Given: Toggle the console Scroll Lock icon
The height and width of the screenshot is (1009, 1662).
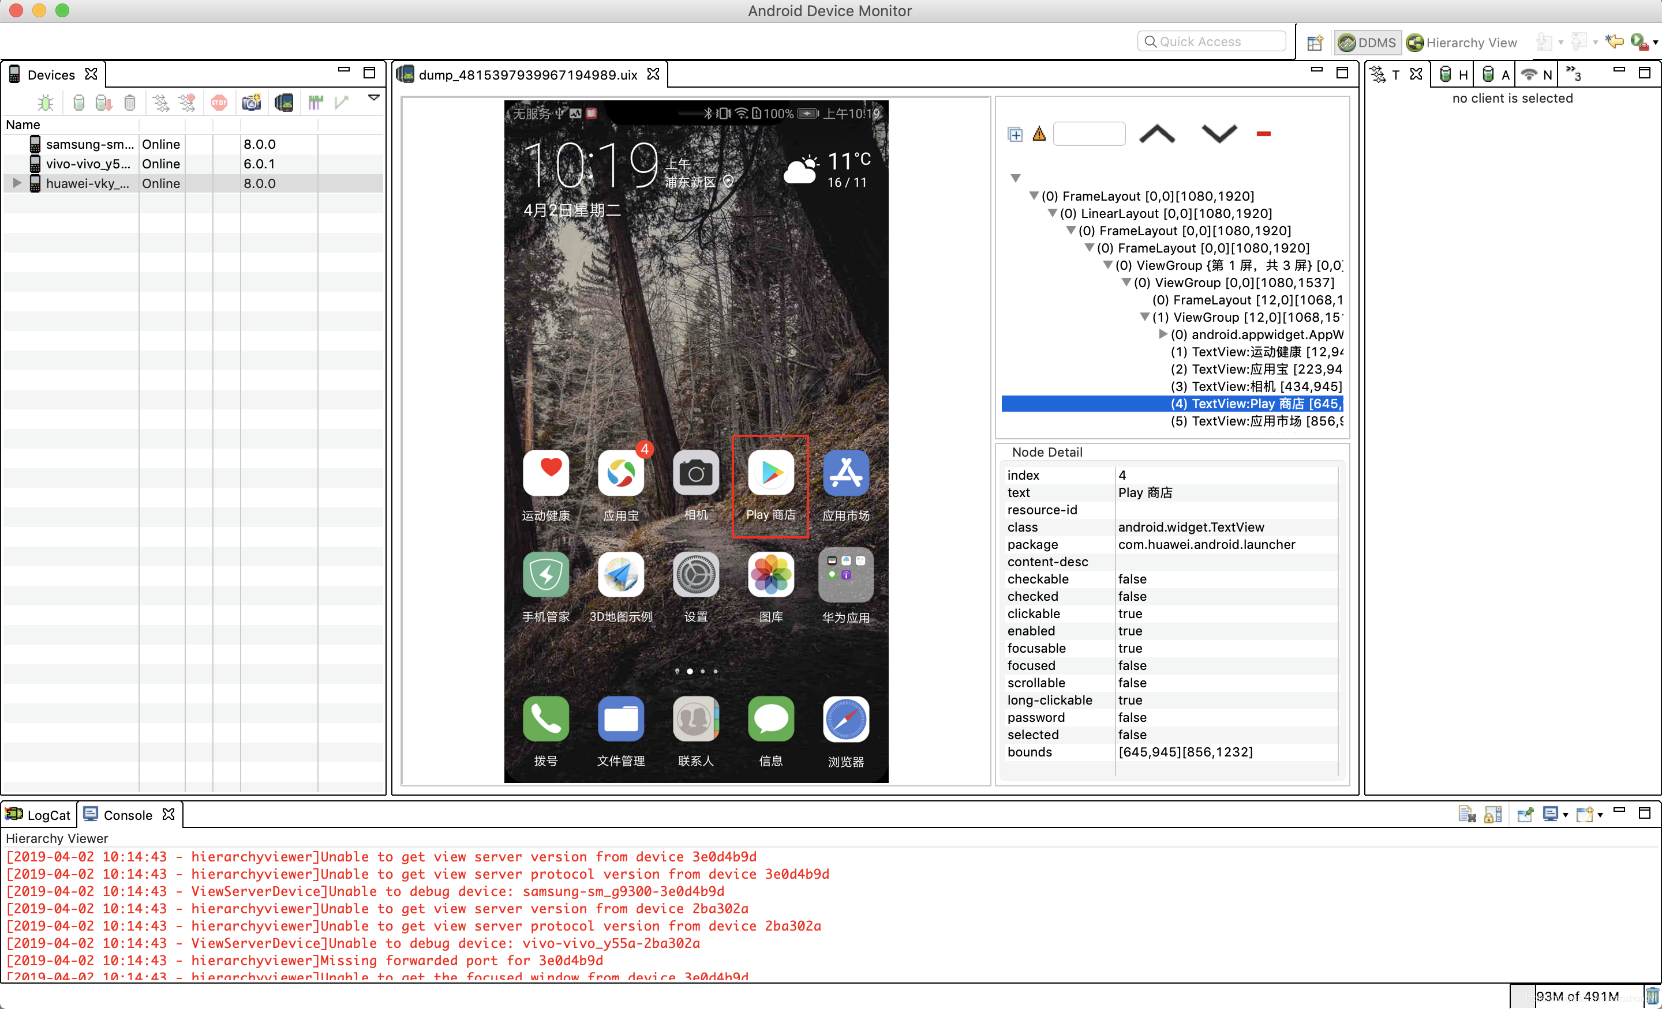Looking at the screenshot, I should pyautogui.click(x=1493, y=814).
